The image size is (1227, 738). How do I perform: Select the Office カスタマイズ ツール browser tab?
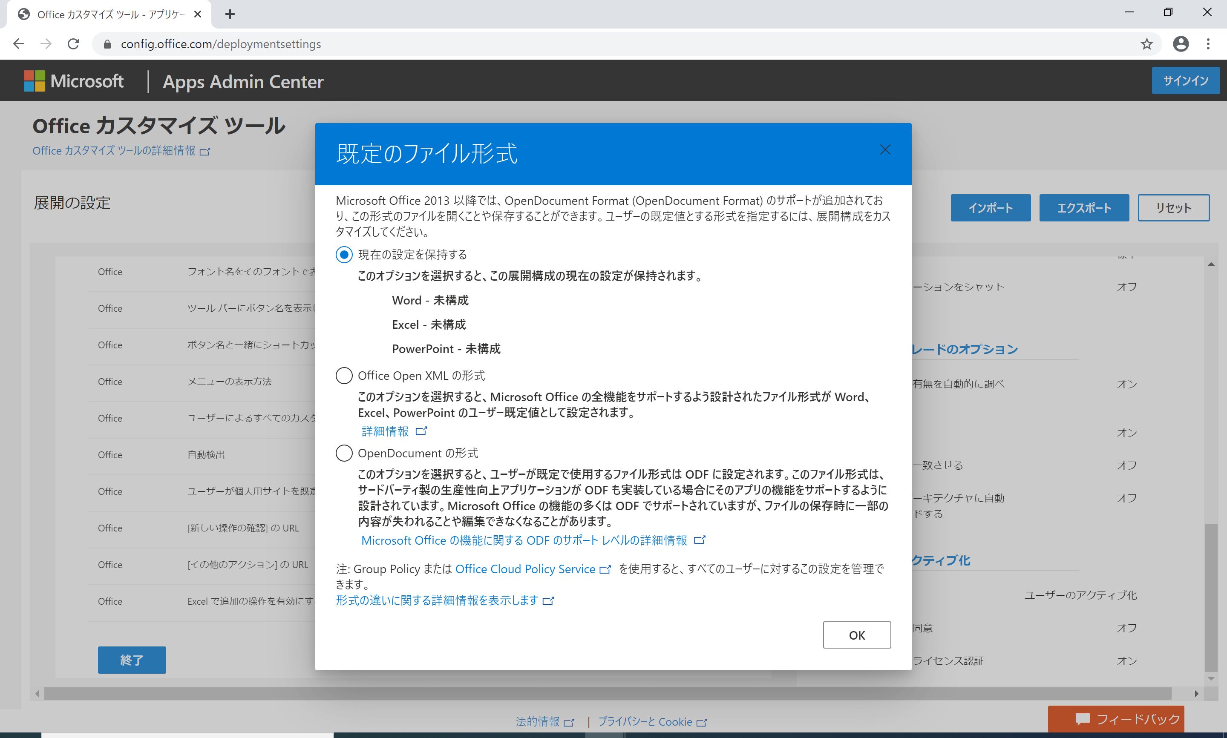pos(108,14)
